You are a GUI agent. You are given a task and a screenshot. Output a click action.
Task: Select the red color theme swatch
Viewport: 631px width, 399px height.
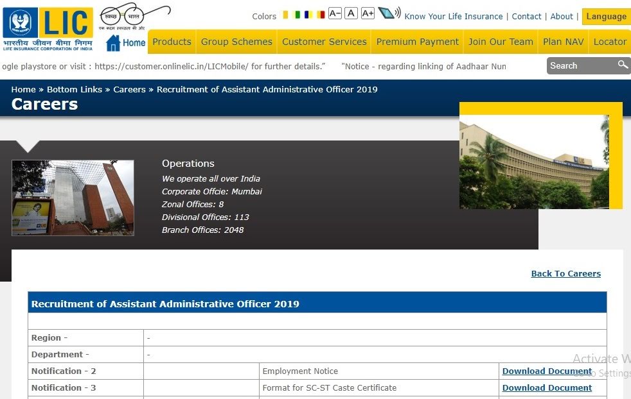pos(321,15)
